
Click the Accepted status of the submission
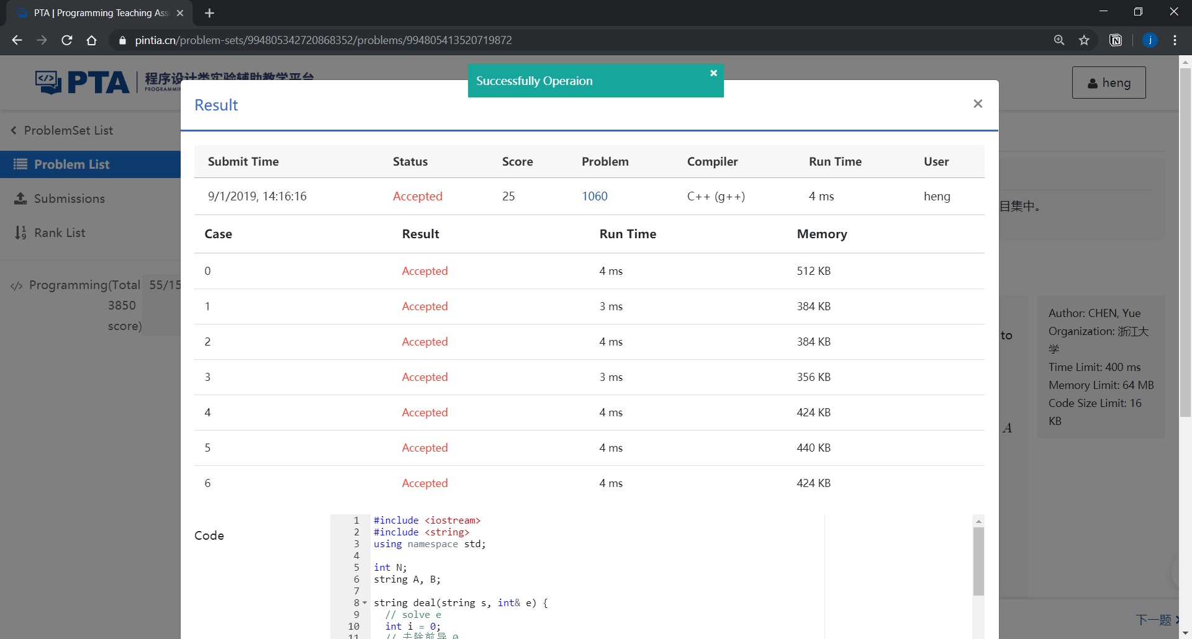[x=417, y=196]
